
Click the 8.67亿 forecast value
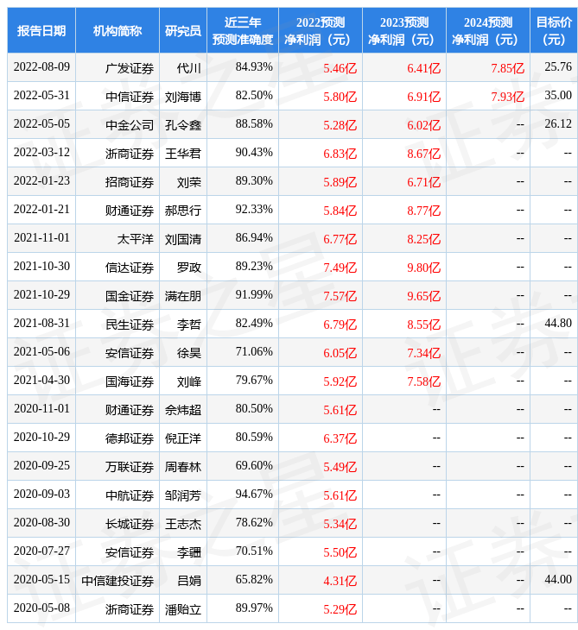coord(424,154)
